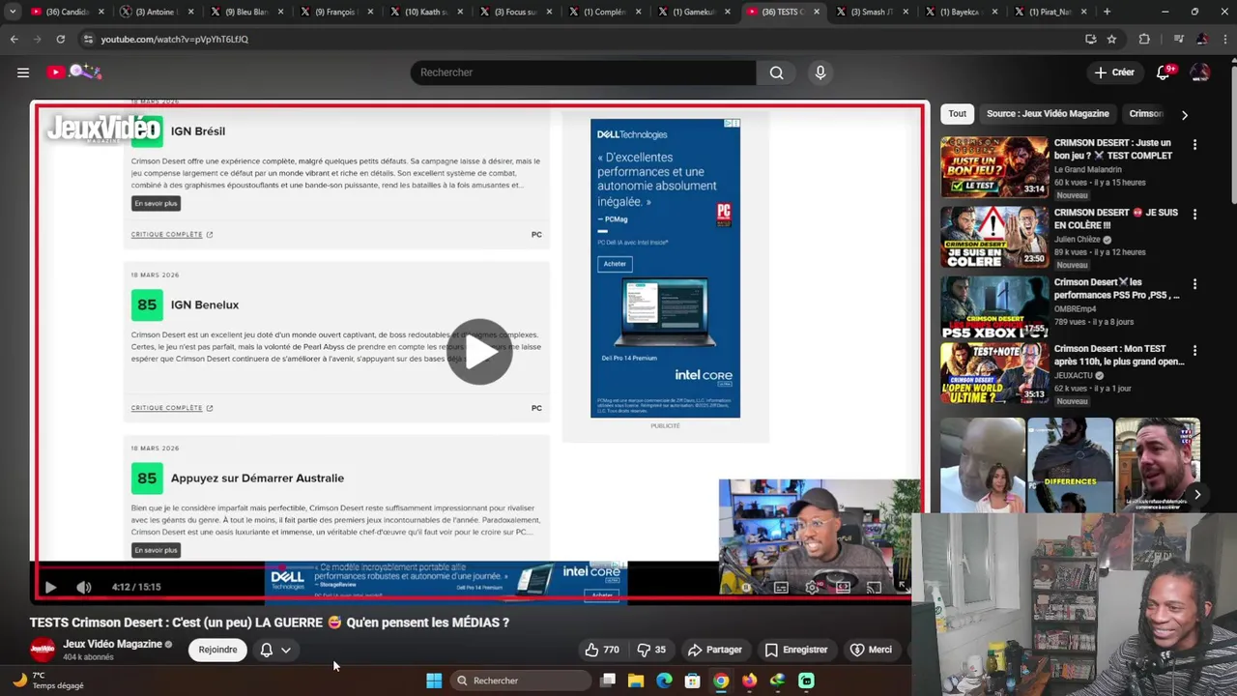
Task: Toggle the autoplay switch in the player
Action: pos(746,587)
